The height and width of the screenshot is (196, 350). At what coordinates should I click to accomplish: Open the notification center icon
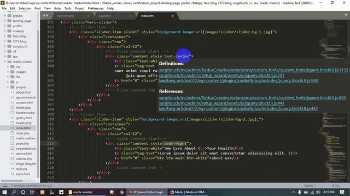(x=342, y=192)
